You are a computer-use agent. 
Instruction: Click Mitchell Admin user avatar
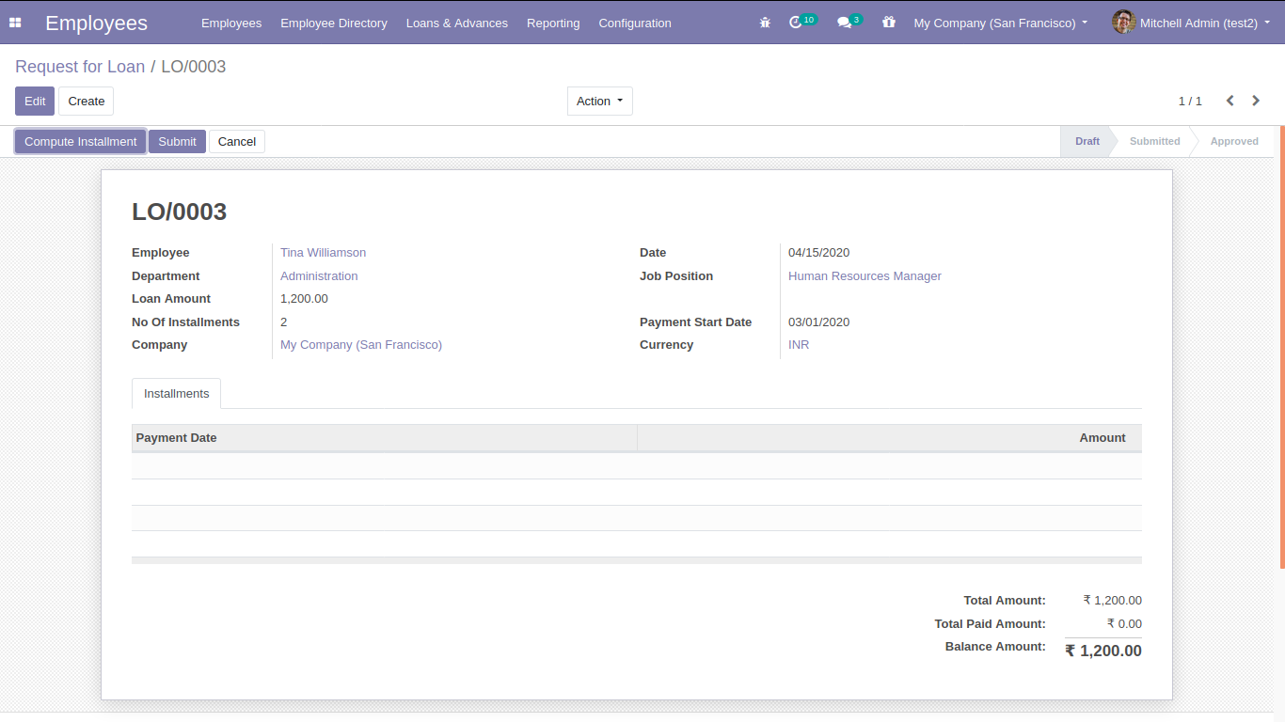pyautogui.click(x=1123, y=23)
